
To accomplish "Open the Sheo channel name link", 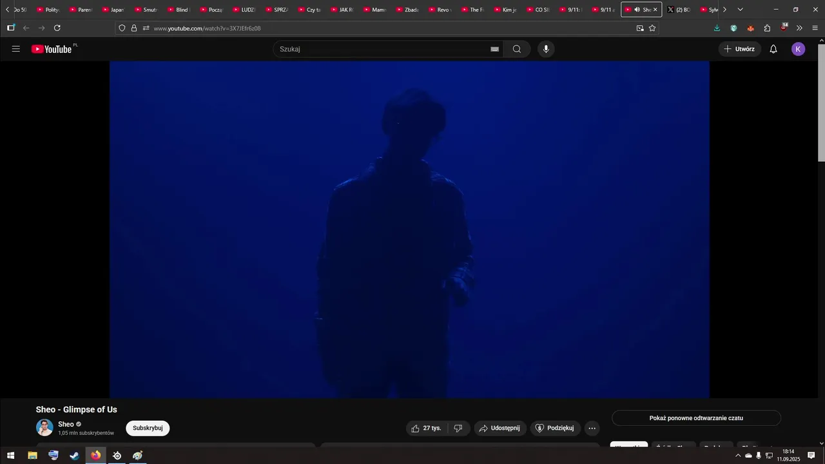I will pos(66,424).
